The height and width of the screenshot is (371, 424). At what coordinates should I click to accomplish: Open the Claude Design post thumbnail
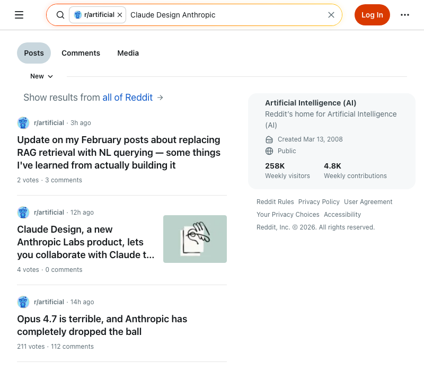[195, 239]
